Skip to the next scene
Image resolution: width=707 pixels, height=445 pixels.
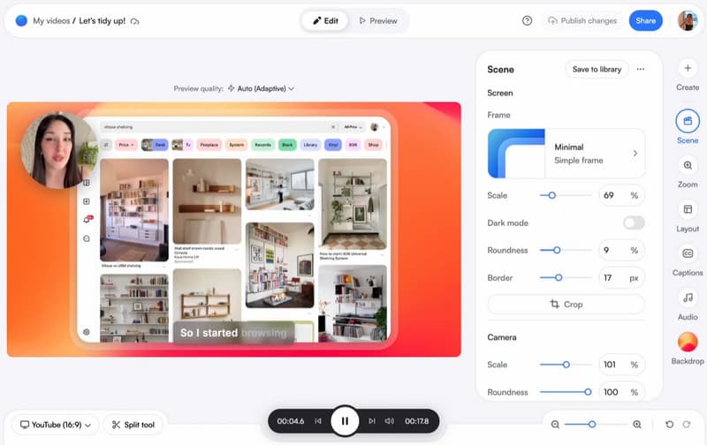[371, 421]
